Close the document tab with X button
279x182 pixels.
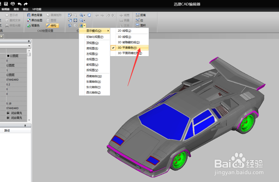click(x=1, y=36)
